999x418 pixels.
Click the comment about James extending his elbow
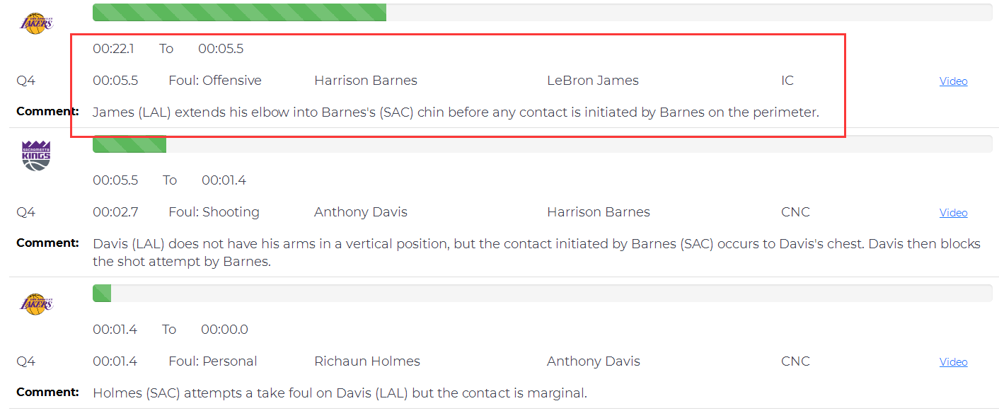click(x=456, y=112)
